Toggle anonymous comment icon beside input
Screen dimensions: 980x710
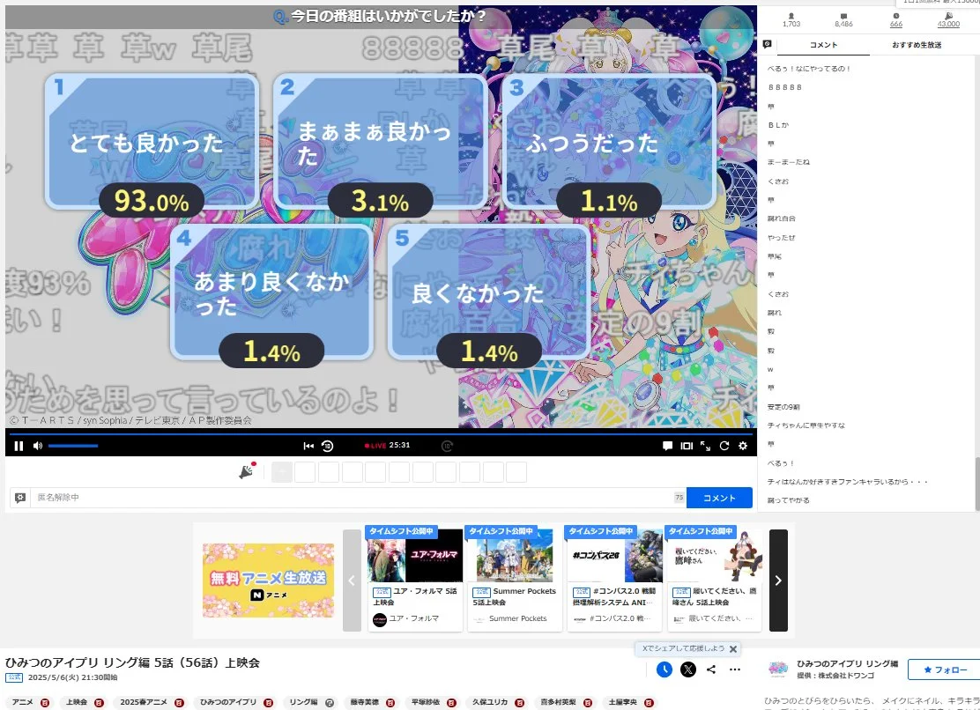pos(20,498)
